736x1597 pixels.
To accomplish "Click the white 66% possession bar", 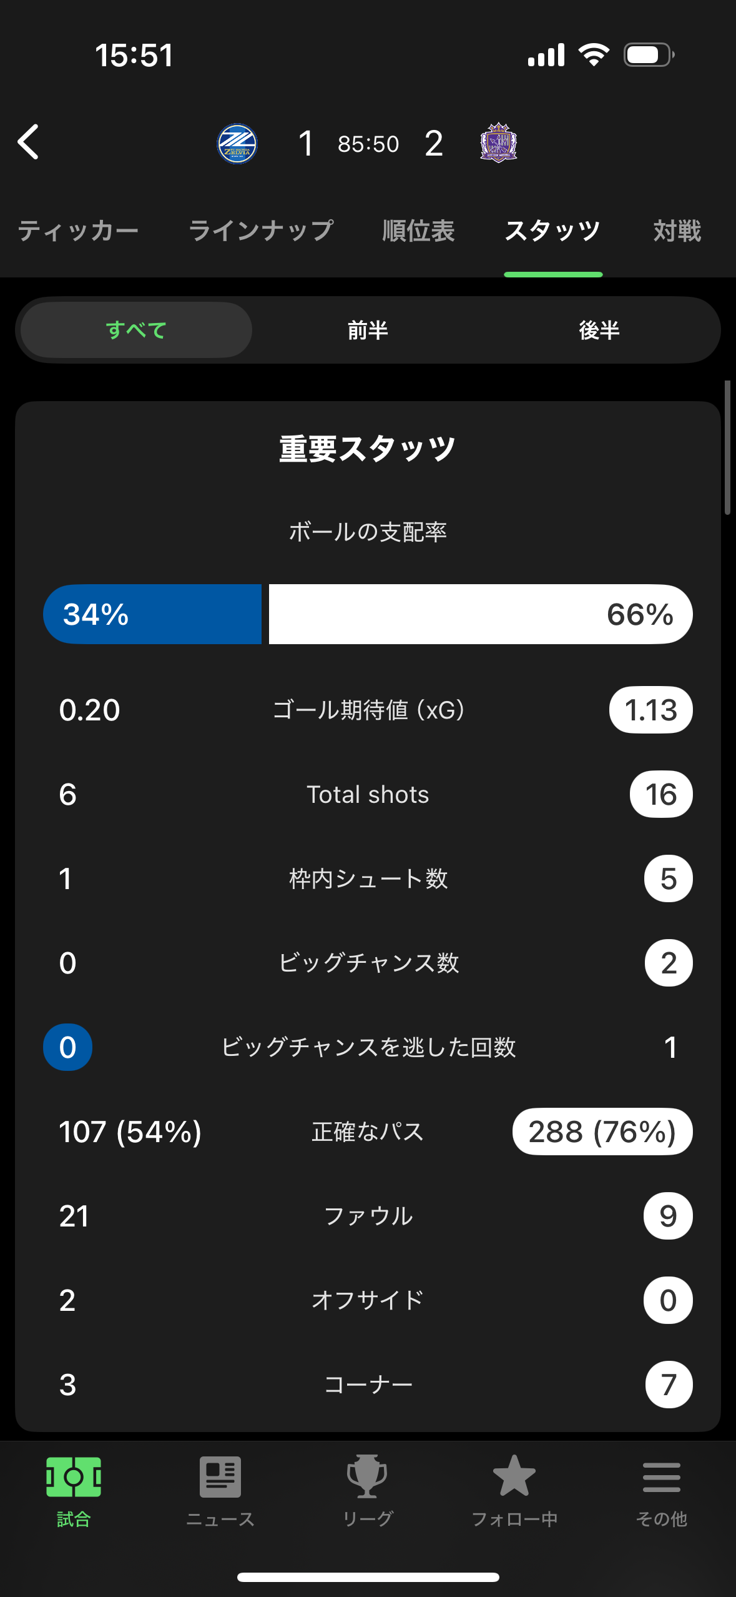I will (x=481, y=614).
